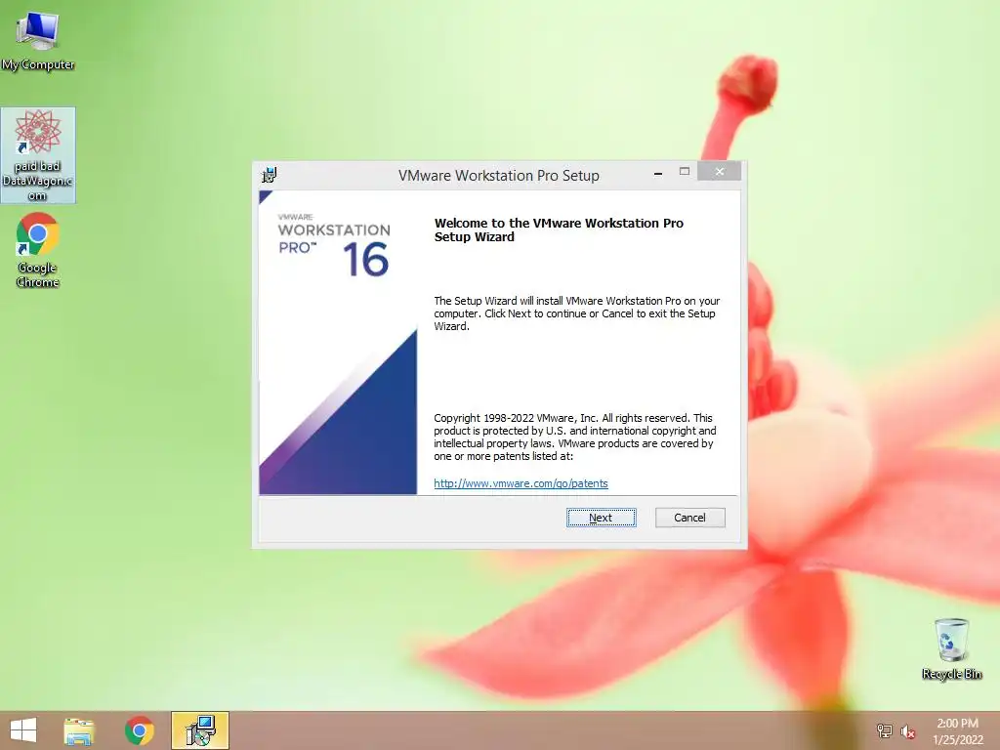Open the Windows Start button
The height and width of the screenshot is (750, 1000).
pos(23,730)
